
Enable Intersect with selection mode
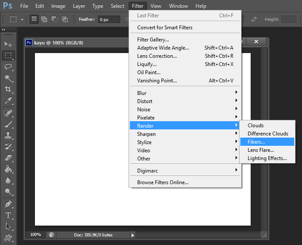[x=65, y=19]
